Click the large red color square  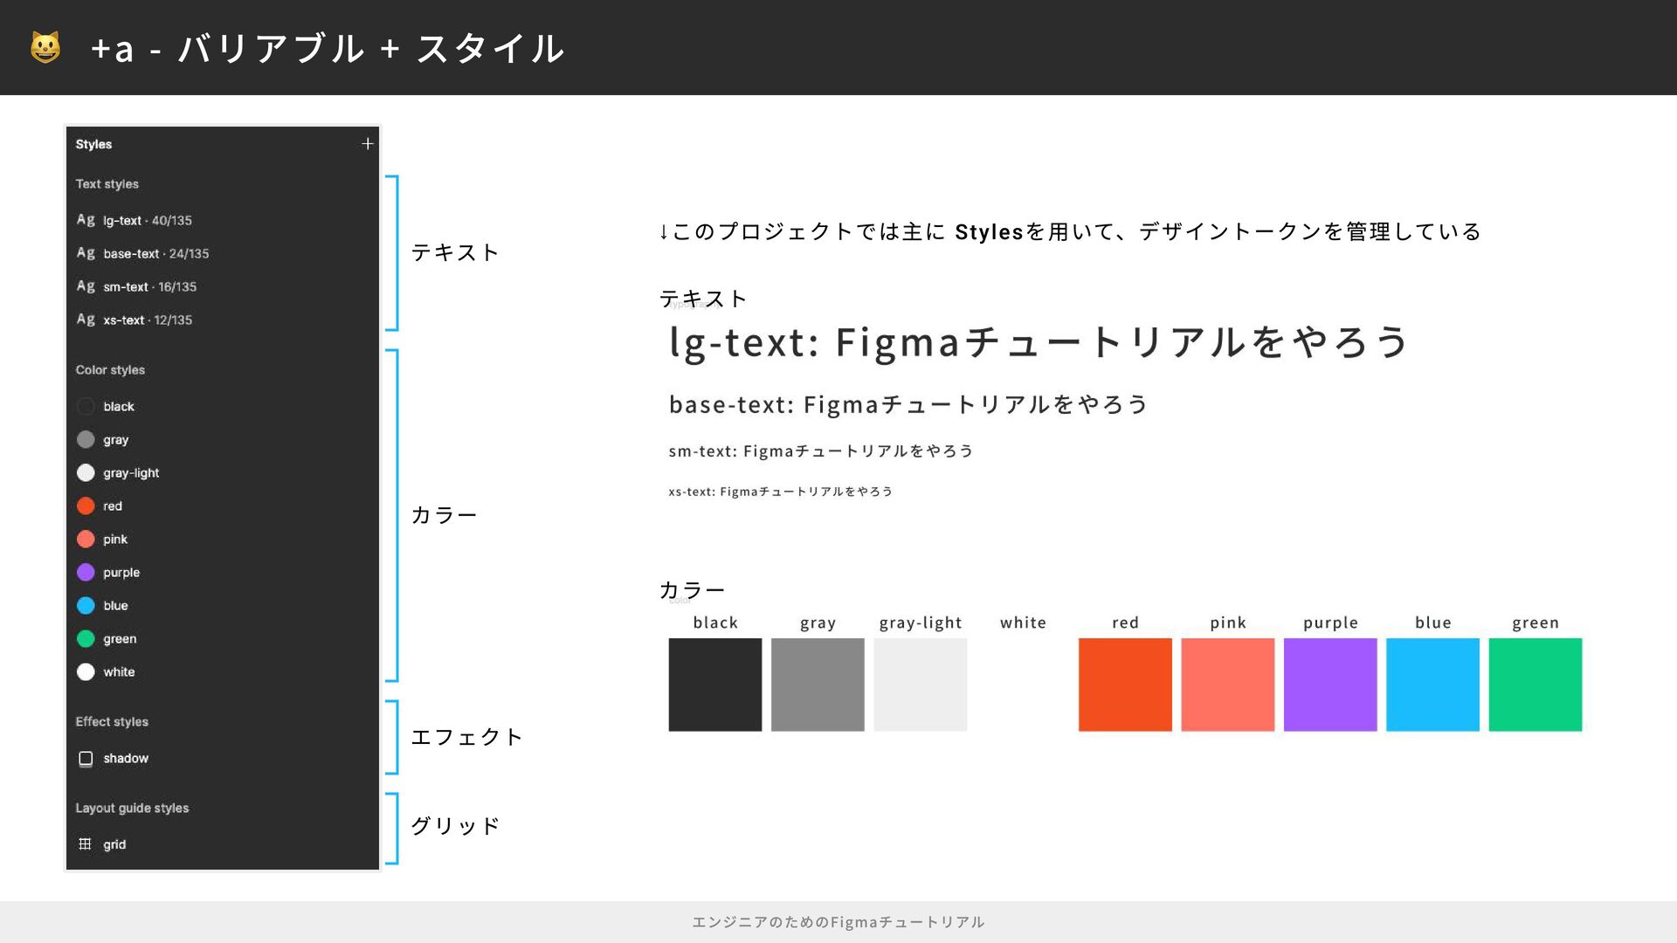click(x=1125, y=685)
